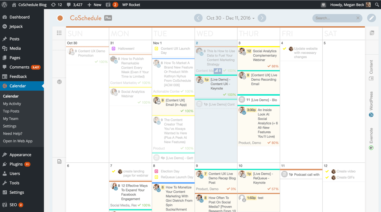The height and width of the screenshot is (212, 381).
Task: Click the pencil create icon beside search
Action: click(x=371, y=18)
